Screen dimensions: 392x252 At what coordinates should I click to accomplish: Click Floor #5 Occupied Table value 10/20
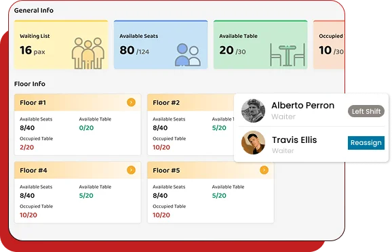tap(161, 215)
